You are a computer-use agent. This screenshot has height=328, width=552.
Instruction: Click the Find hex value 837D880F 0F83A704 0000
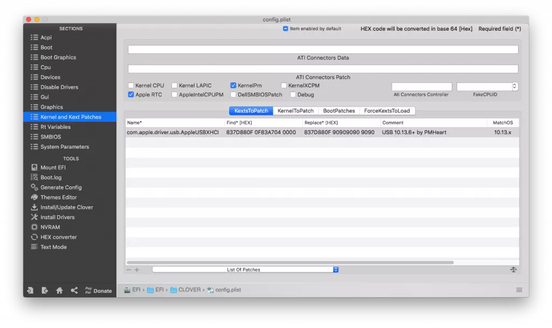coord(261,132)
